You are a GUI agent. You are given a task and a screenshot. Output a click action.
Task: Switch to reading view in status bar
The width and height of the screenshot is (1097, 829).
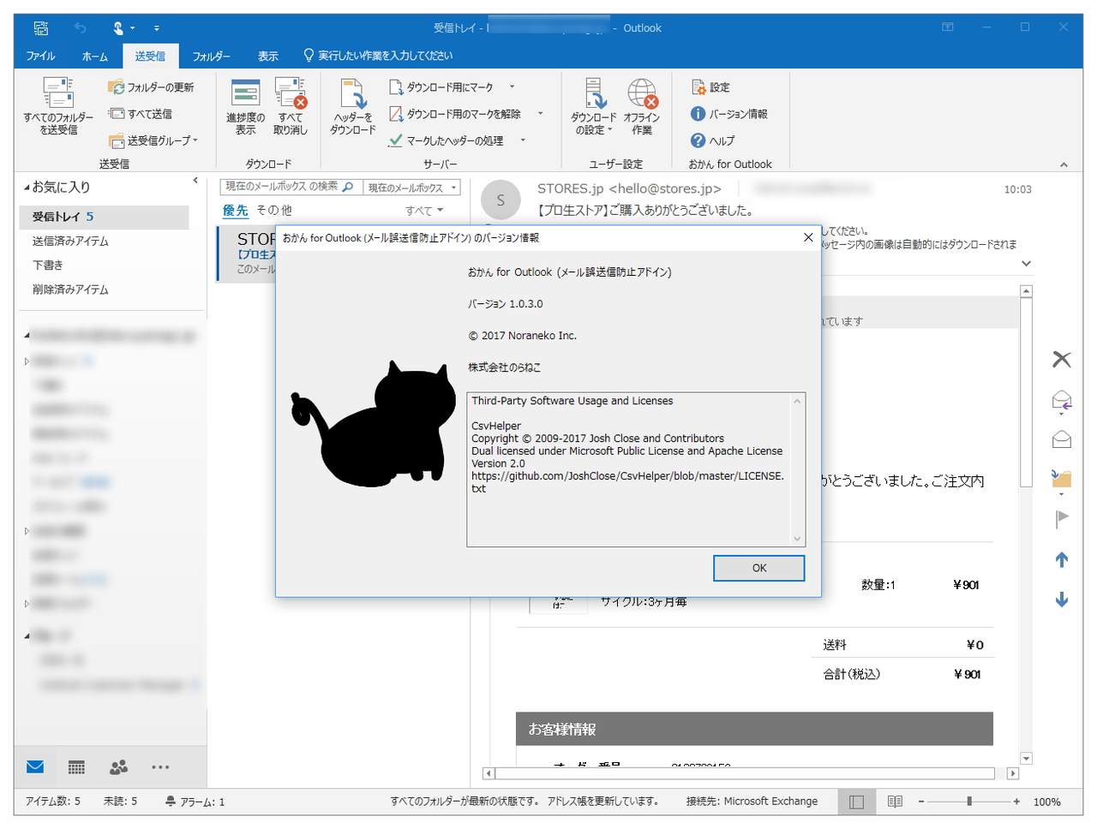pos(895,801)
